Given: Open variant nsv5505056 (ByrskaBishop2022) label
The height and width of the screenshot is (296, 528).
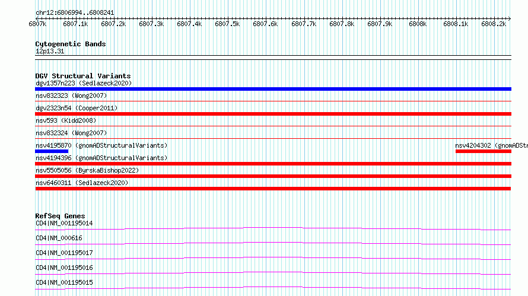Looking at the screenshot, I should click(x=87, y=170).
